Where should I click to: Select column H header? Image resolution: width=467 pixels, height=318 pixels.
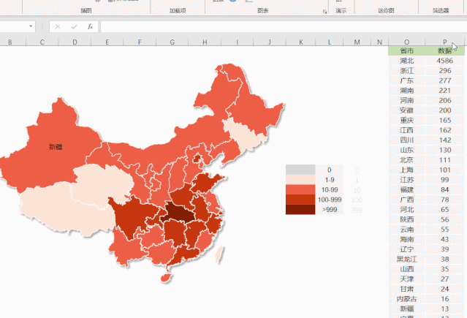205,42
